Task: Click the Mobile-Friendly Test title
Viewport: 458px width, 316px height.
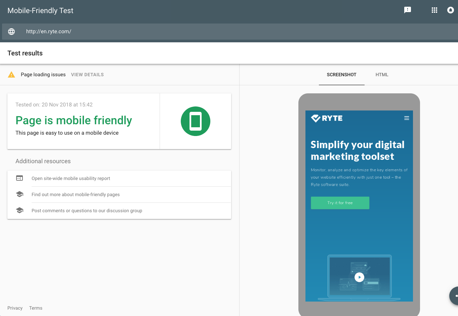Action: tap(40, 10)
